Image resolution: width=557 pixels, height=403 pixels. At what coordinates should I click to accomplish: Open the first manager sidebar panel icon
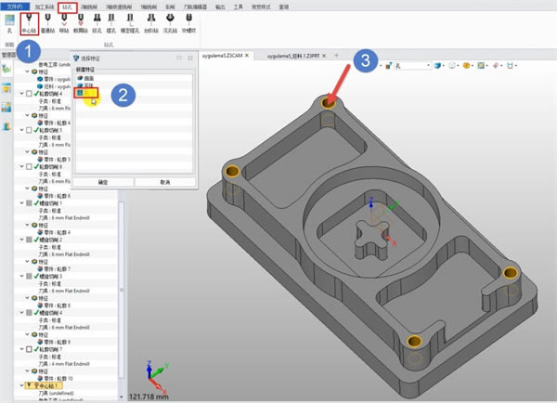point(6,69)
